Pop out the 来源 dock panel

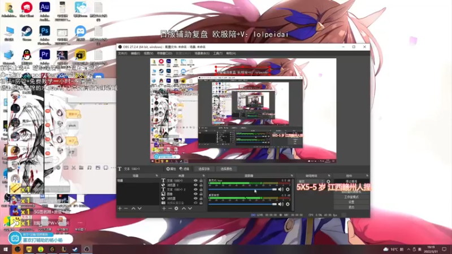pyautogui.click(x=203, y=176)
